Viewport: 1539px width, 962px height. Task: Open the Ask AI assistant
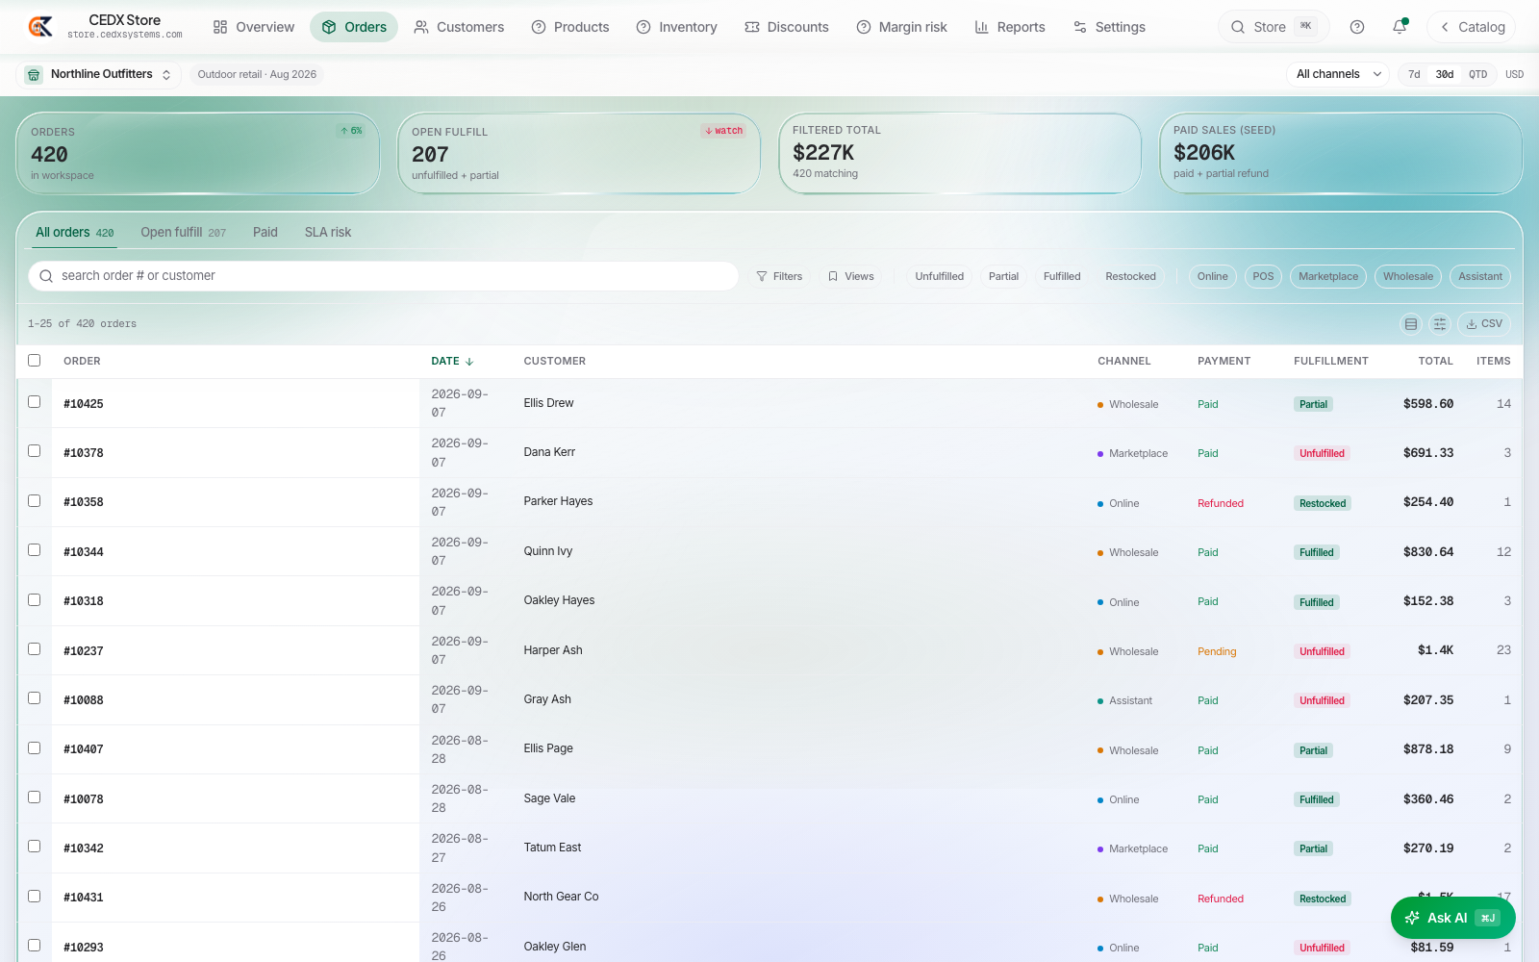pos(1452,918)
